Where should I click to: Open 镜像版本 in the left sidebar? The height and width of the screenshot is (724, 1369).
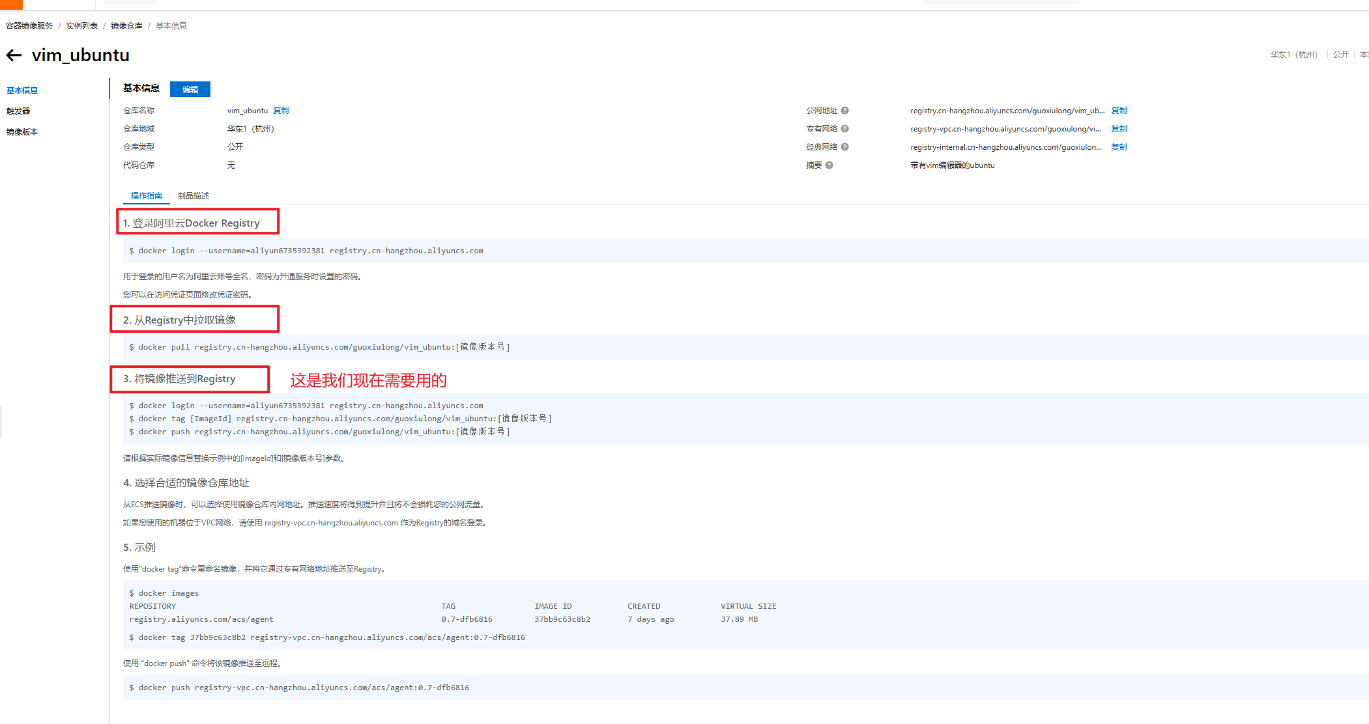coord(22,132)
